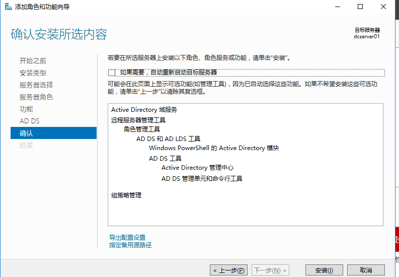Open the 开始之前 step
This screenshot has height=277, width=399.
(33, 61)
